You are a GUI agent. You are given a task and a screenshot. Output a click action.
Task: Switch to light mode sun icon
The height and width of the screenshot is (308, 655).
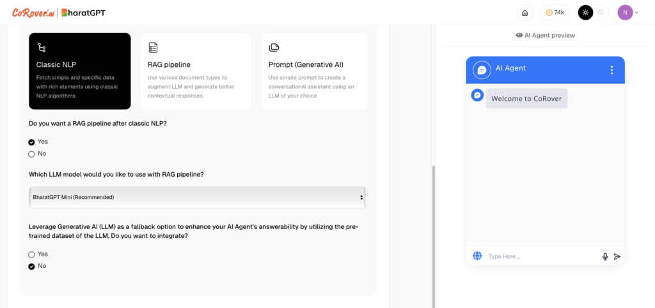pos(586,13)
